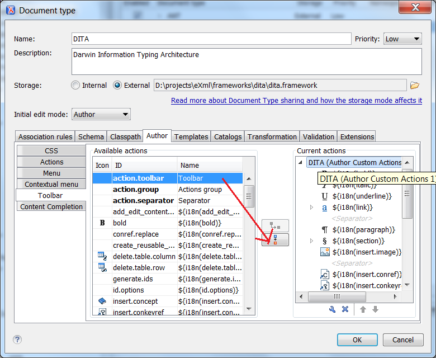Click the Document type window app icon
This screenshot has height=358, width=436.
11,10
